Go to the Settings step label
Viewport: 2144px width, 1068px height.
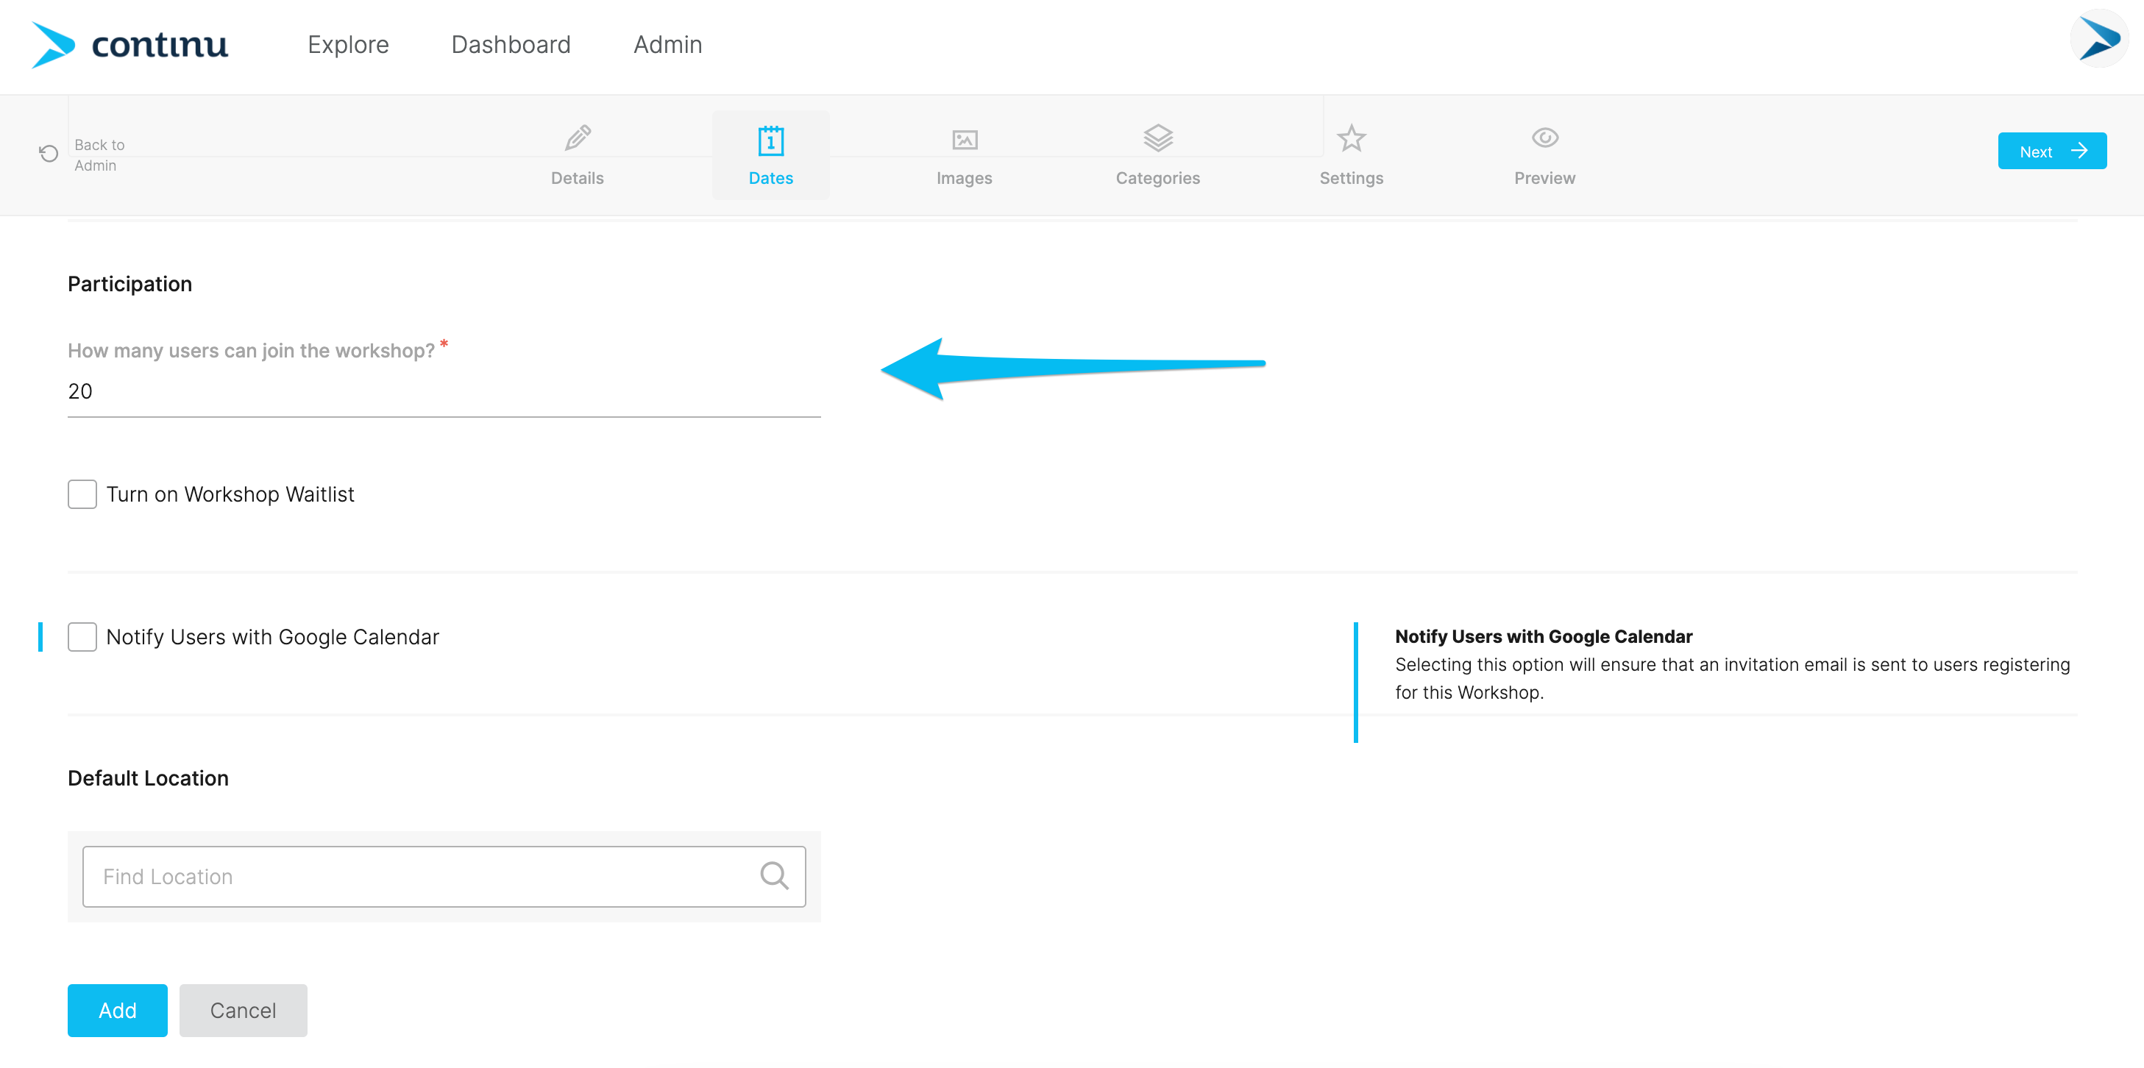coord(1351,178)
